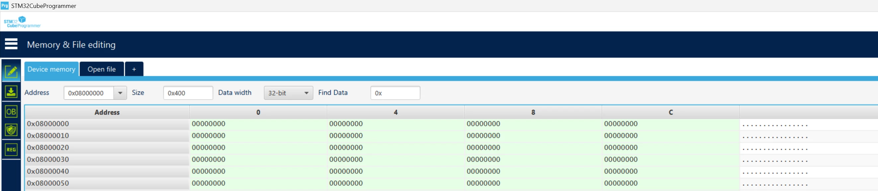878x191 pixels.
Task: Click column C cell of row 0x08000000
Action: pos(671,124)
